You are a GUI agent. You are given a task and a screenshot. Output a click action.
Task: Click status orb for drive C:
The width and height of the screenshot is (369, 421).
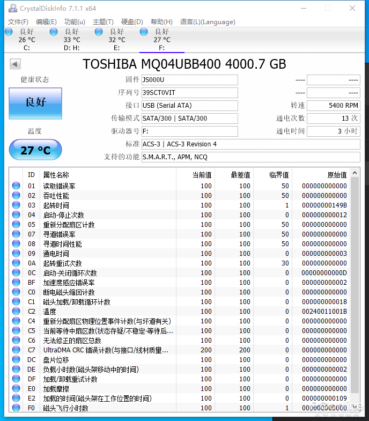pos(9,32)
